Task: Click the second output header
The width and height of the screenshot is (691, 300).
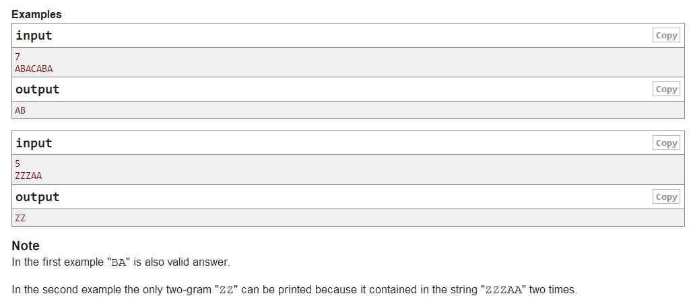Action: [38, 196]
